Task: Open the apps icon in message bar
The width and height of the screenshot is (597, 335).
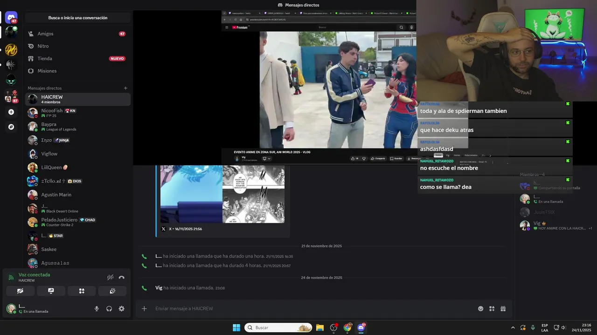Action: (x=492, y=308)
